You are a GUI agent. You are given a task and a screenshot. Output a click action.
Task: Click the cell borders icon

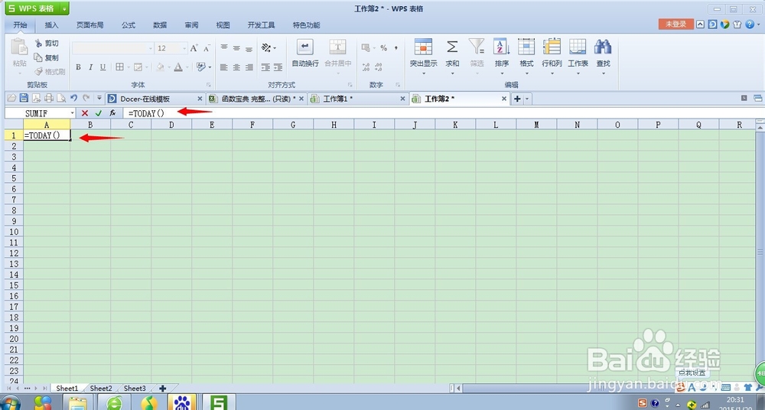tap(119, 67)
